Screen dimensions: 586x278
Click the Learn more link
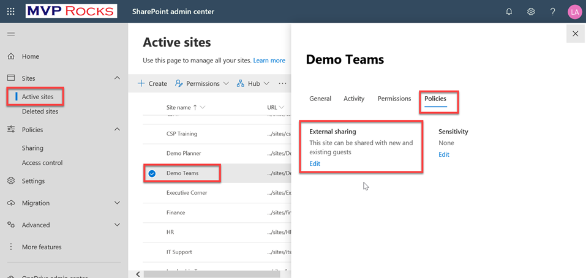[x=269, y=60]
